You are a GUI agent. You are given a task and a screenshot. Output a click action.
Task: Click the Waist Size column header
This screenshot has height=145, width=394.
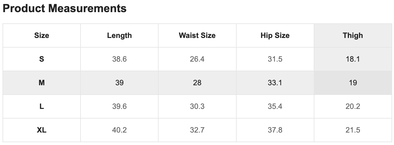point(197,35)
